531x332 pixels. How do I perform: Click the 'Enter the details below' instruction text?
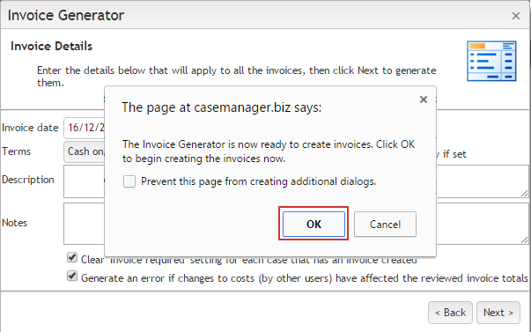pos(236,77)
